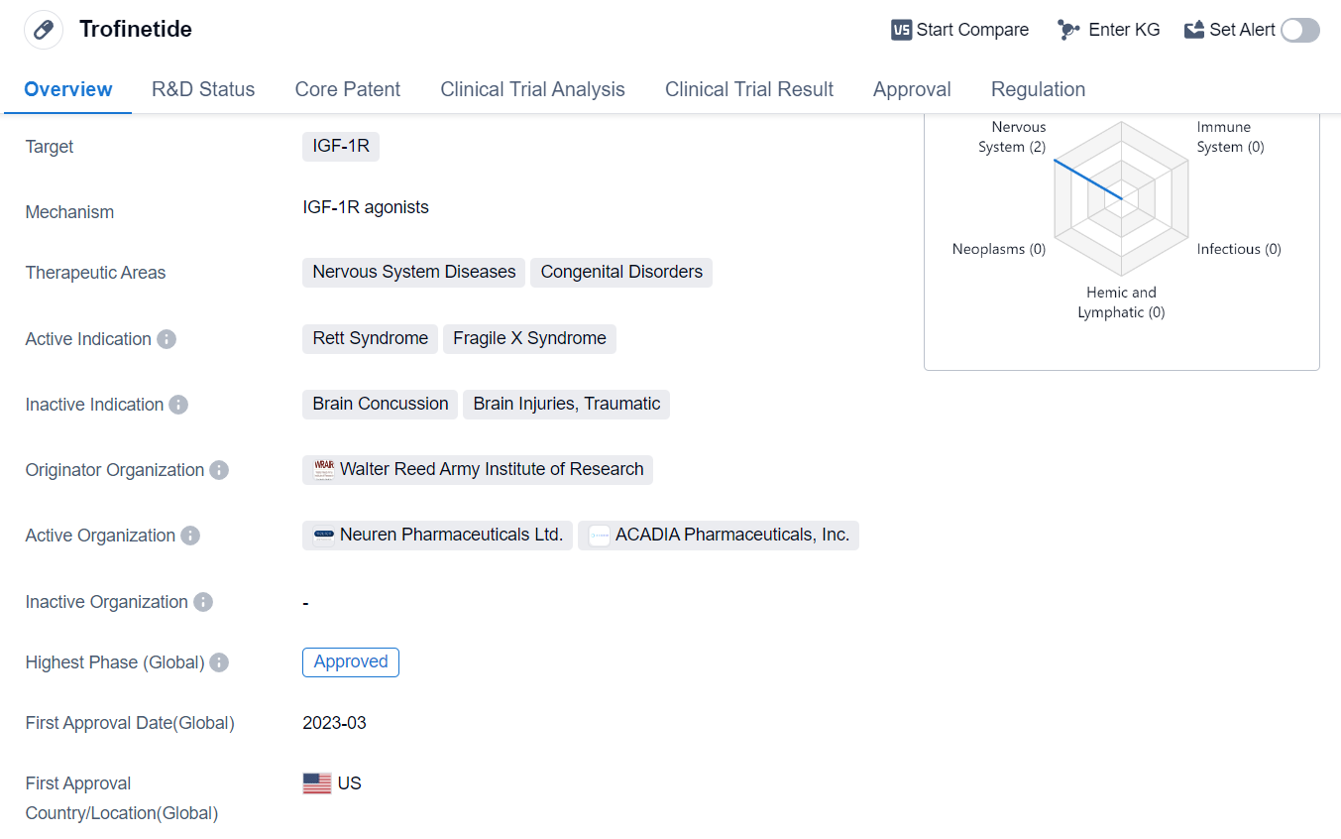Select Walter Reed Army Institute of Research
Screen dimensions: 1341x839
(x=478, y=469)
